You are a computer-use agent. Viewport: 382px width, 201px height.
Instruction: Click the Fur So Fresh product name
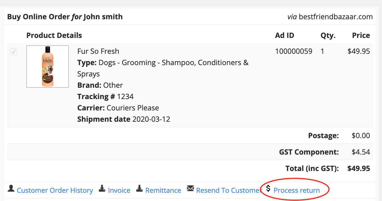[x=98, y=51]
